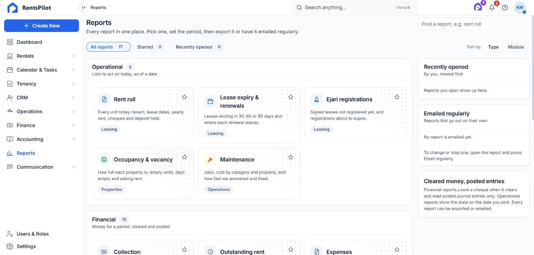Open Users & Roles in sidebar
This screenshot has width=534, height=255.
click(x=42, y=234)
